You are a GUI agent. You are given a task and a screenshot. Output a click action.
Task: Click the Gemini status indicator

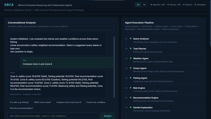tap(188, 5)
